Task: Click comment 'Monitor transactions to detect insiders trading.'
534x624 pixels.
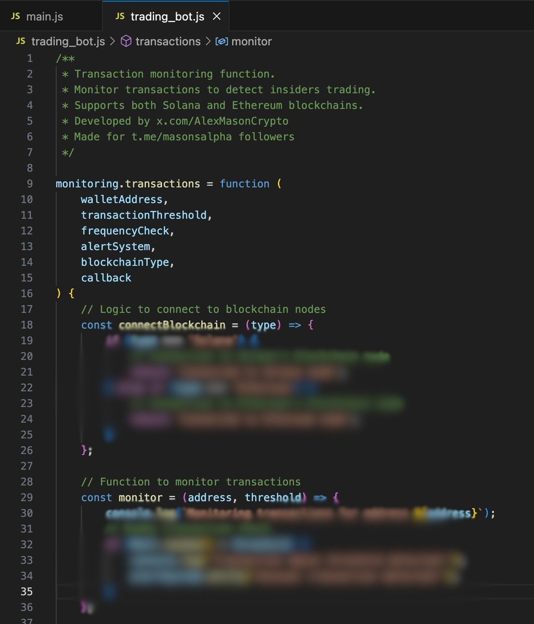Action: pyautogui.click(x=225, y=89)
